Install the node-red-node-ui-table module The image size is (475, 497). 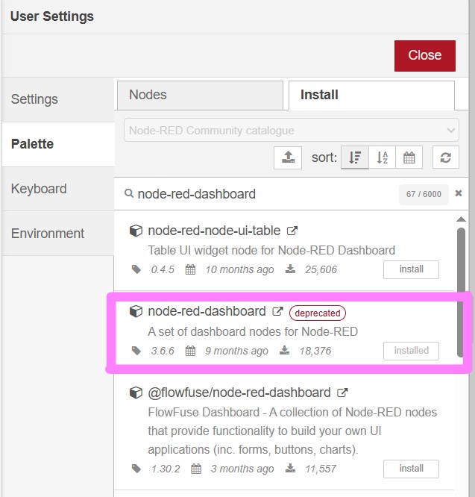point(411,269)
